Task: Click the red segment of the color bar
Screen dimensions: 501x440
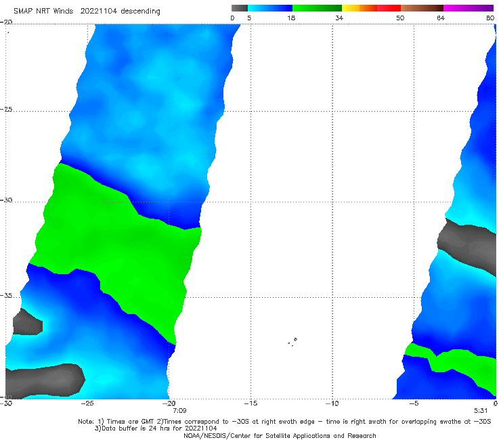Action: pyautogui.click(x=389, y=8)
